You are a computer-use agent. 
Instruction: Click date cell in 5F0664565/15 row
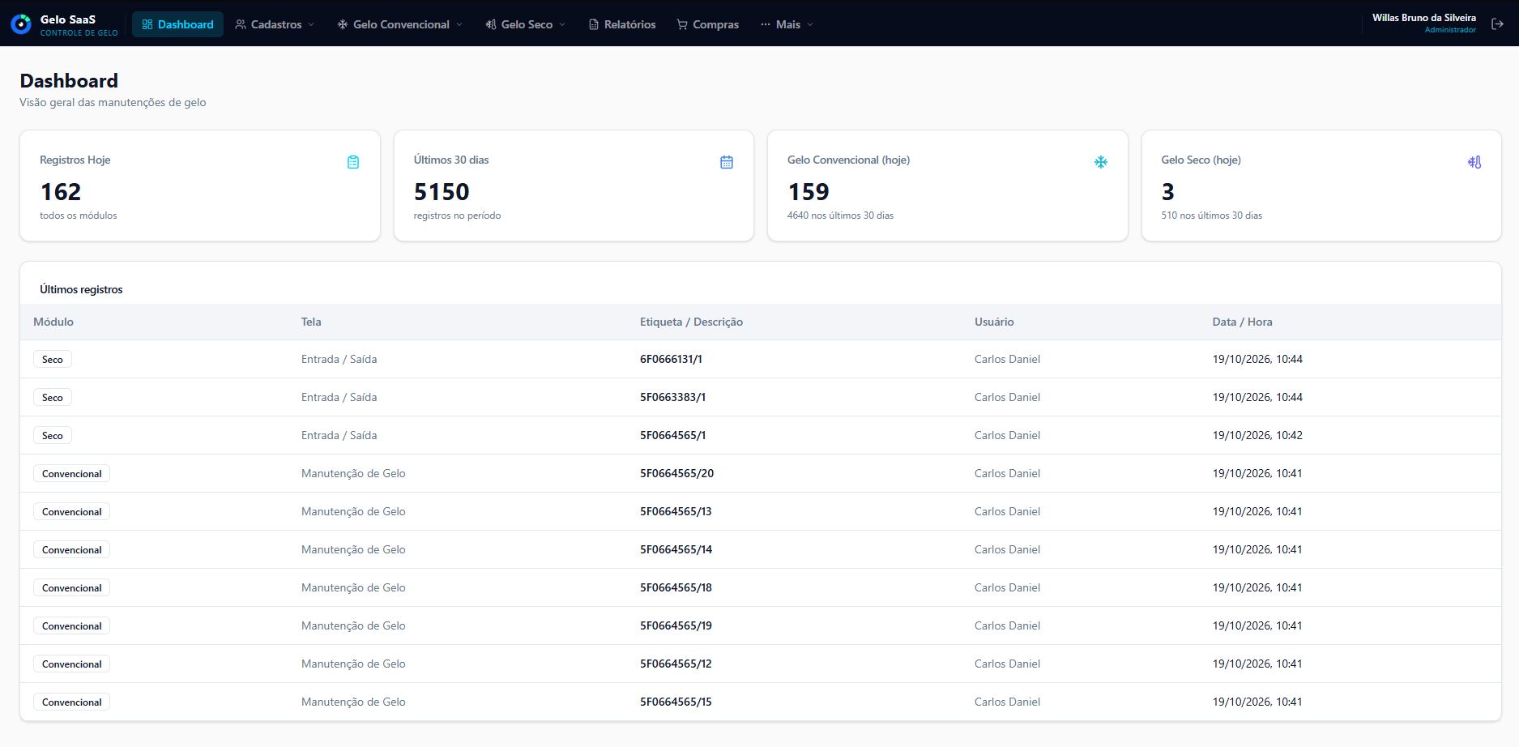[x=1257, y=702]
